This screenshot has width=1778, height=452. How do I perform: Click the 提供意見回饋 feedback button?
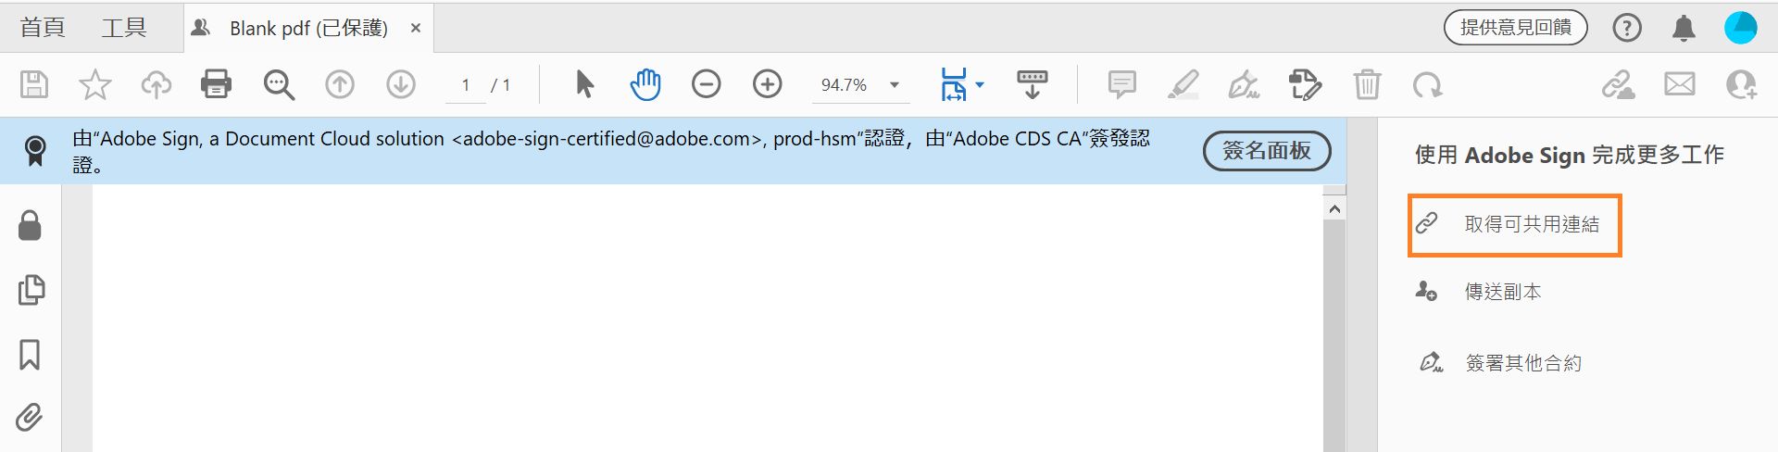pyautogui.click(x=1515, y=28)
